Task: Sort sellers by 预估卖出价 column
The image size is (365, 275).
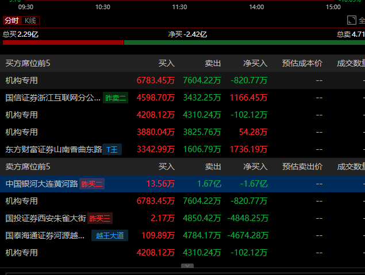Action: [x=302, y=166]
